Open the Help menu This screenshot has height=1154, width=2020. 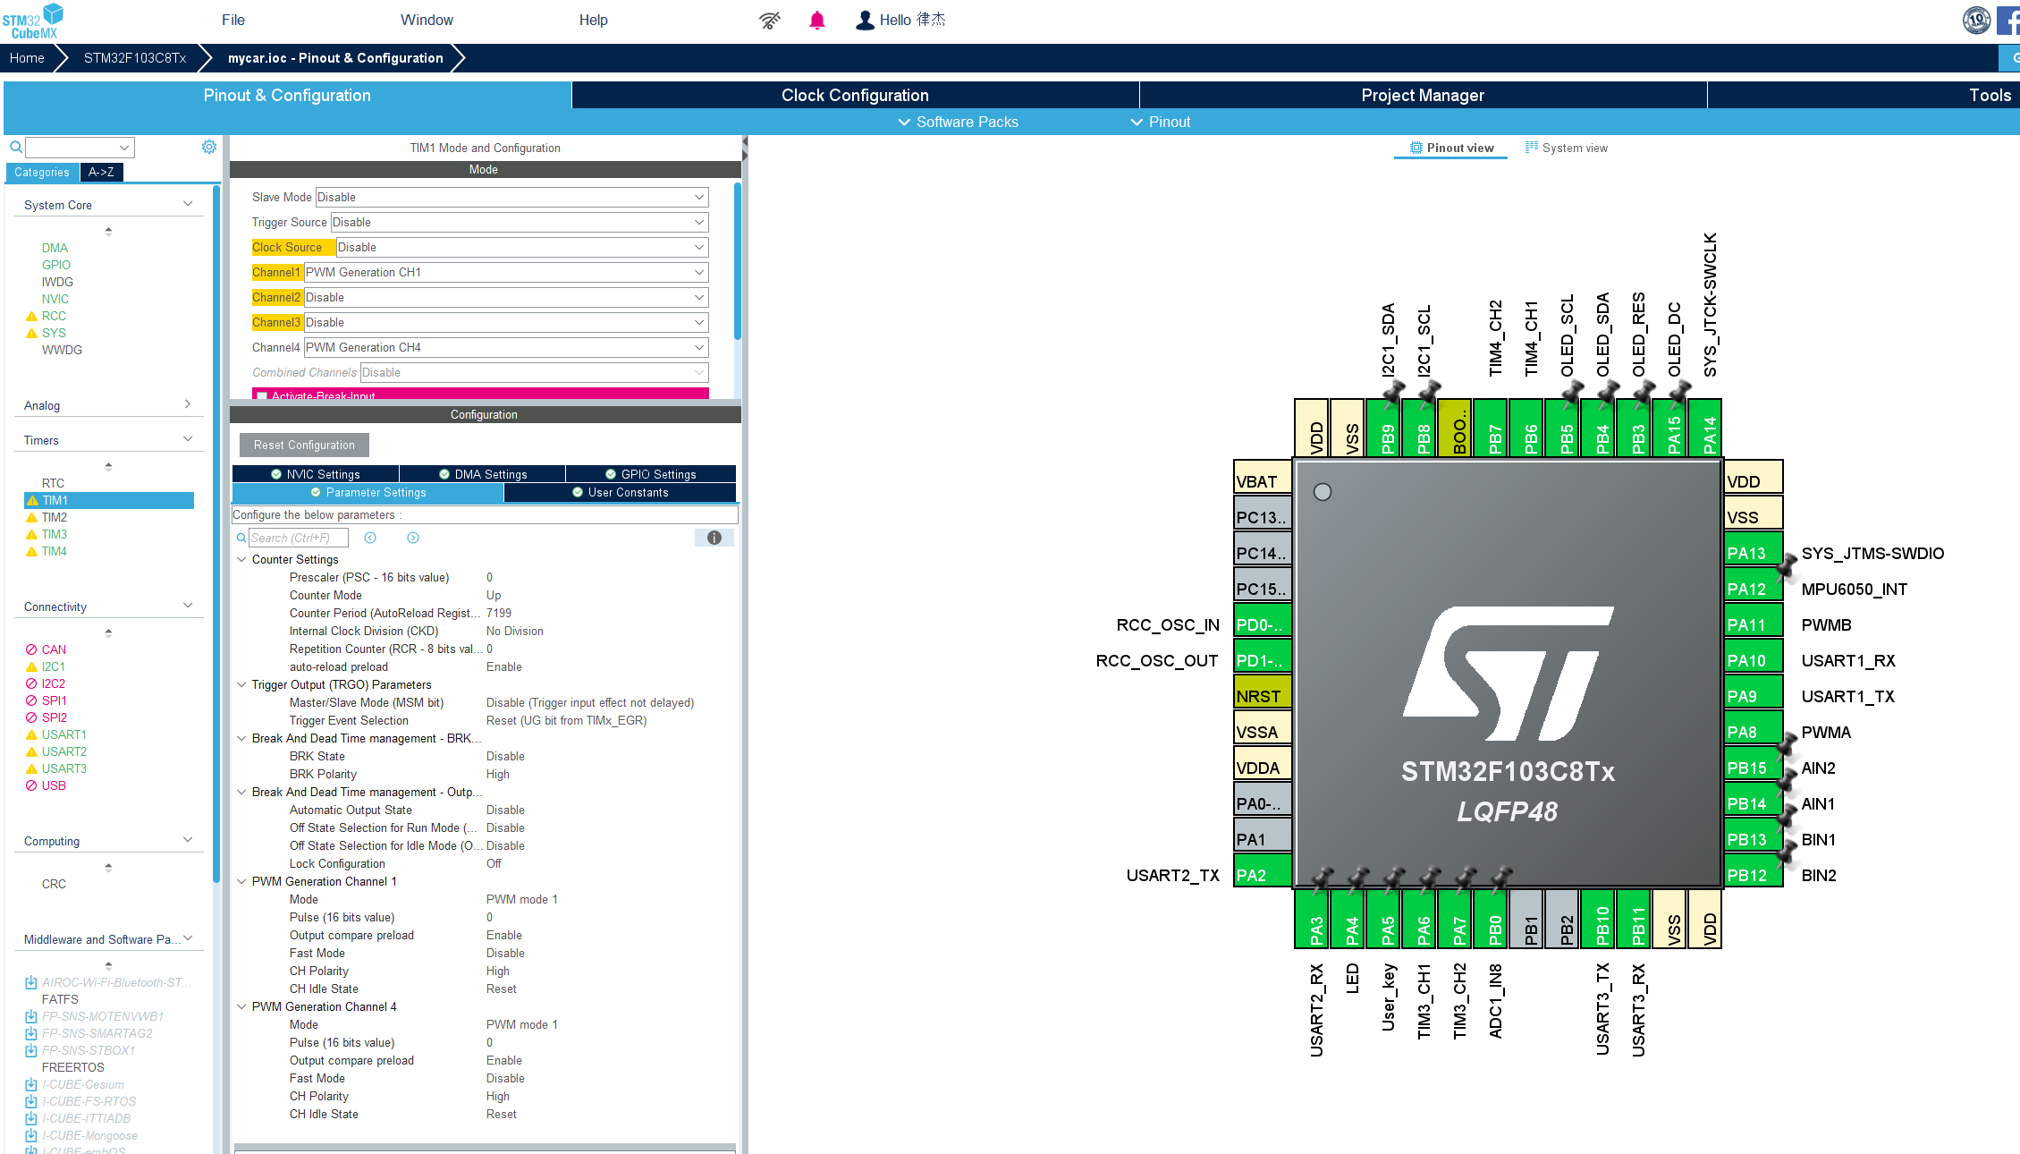(593, 20)
